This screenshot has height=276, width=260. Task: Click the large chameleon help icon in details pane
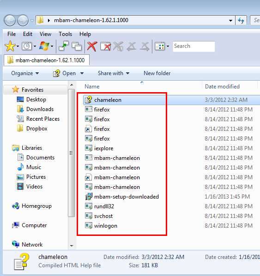22,262
